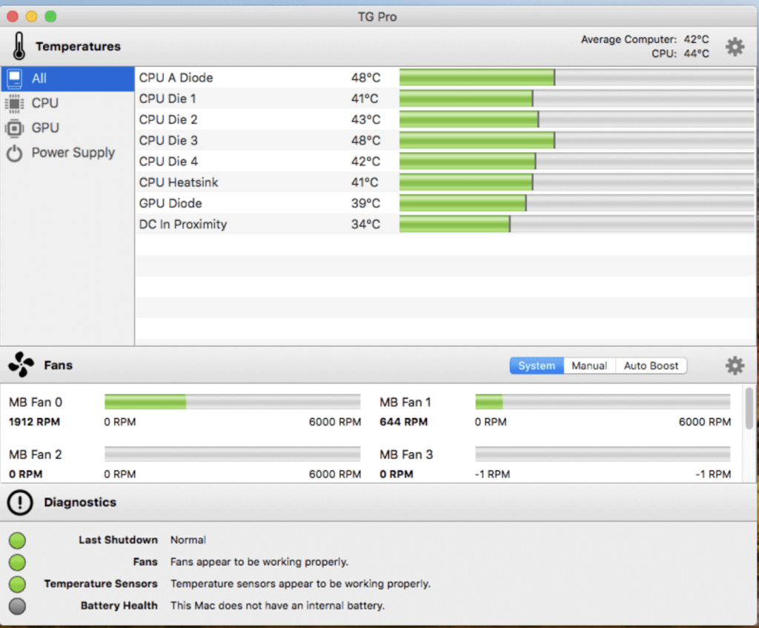759x628 pixels.
Task: Click the MB Fan 3 speed bar
Action: [x=603, y=454]
